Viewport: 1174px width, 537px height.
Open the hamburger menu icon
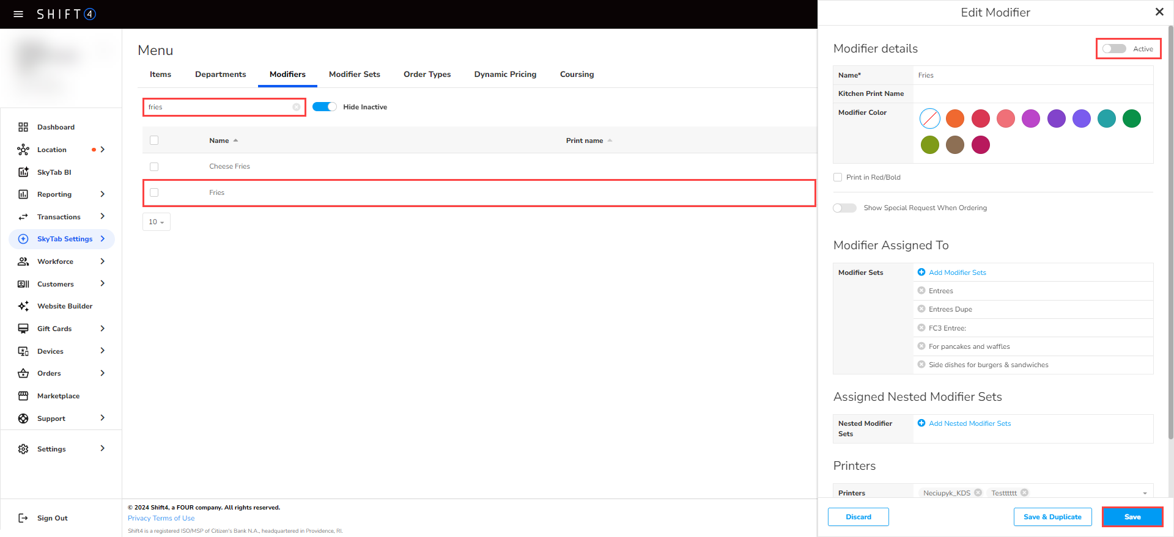18,14
